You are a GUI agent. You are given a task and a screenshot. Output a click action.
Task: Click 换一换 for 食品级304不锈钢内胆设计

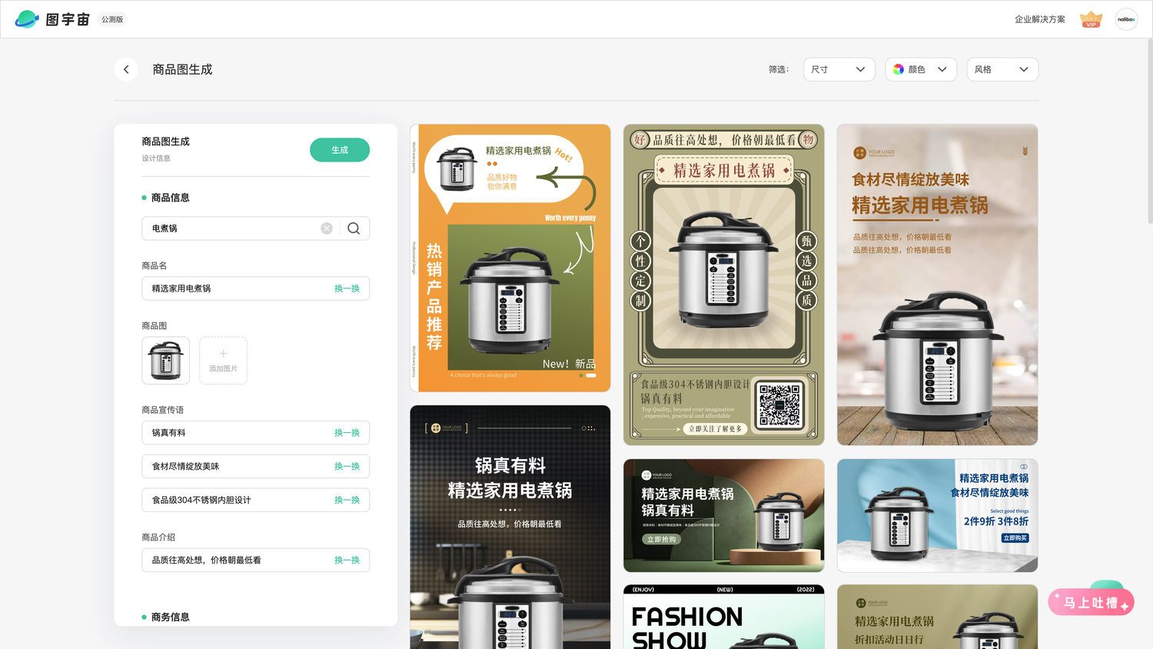click(347, 500)
